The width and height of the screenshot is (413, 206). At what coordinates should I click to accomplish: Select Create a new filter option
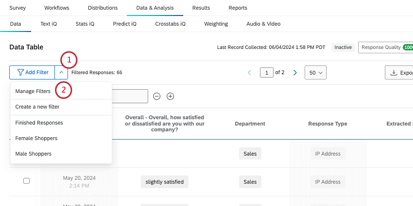tap(37, 107)
